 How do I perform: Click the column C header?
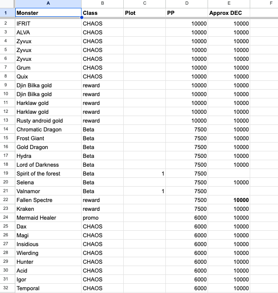[144, 4]
